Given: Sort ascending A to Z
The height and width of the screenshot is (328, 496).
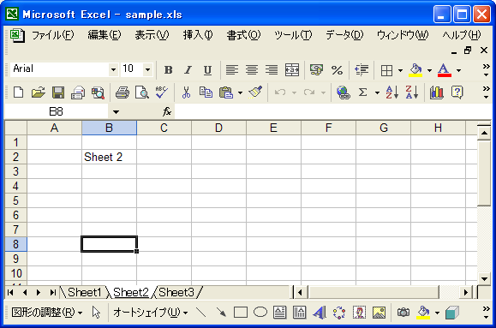Looking at the screenshot, I should (392, 92).
